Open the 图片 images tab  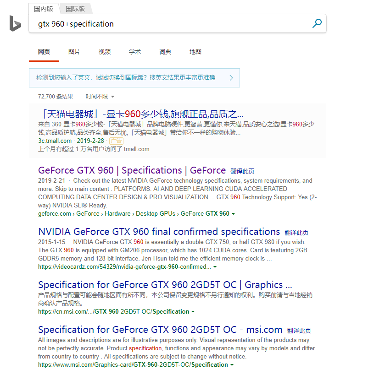tap(74, 52)
